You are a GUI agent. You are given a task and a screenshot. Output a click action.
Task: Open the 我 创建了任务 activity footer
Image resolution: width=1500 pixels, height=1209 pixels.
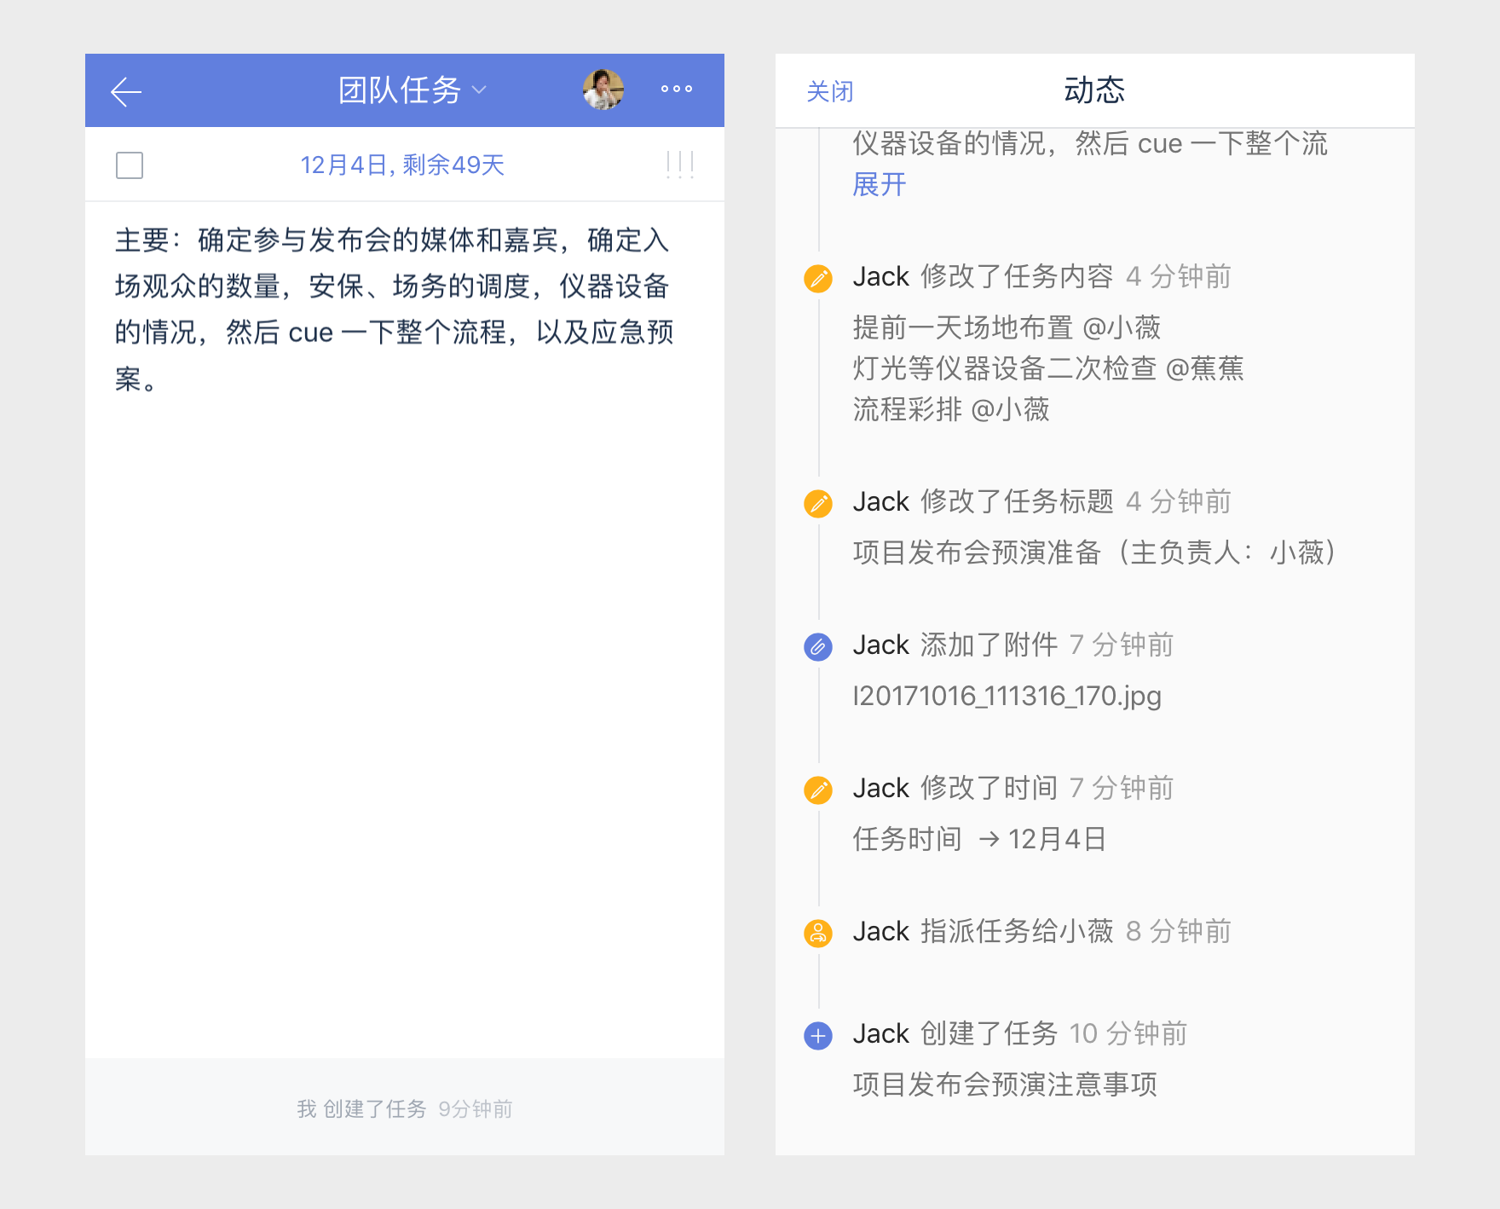405,1108
